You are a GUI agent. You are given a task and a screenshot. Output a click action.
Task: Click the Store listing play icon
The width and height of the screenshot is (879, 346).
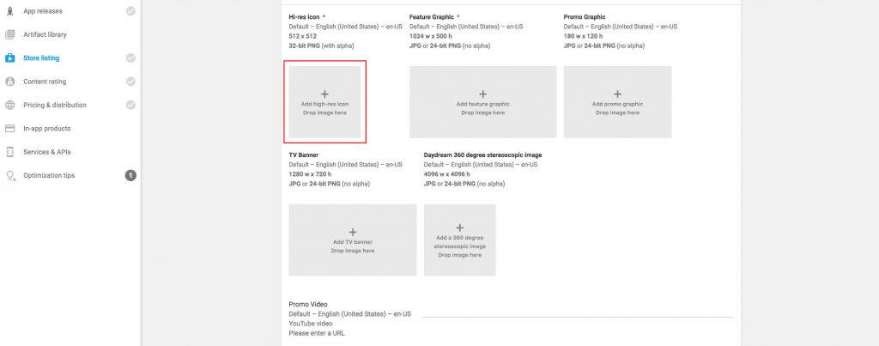10,58
